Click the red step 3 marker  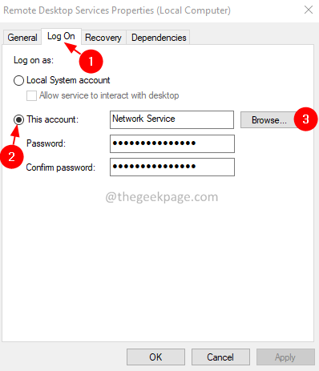point(305,119)
